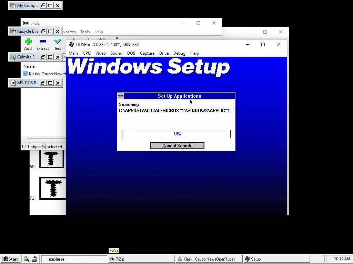Restore the My Computer minimized window
The width and height of the screenshot is (353, 264).
(x=43, y=5)
